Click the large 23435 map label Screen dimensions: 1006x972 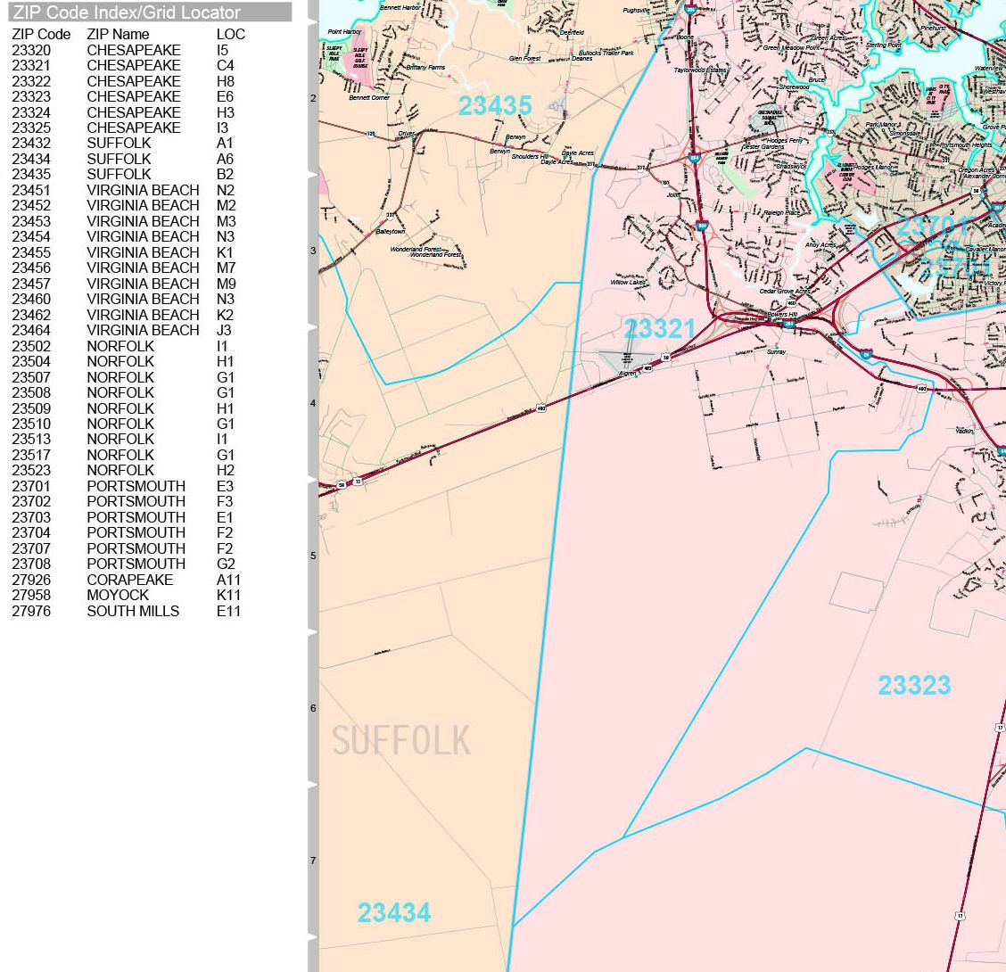pos(495,106)
